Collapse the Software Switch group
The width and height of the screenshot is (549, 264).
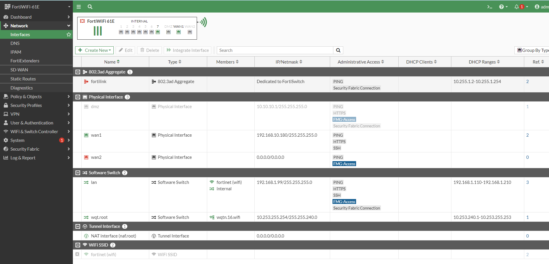coord(78,173)
